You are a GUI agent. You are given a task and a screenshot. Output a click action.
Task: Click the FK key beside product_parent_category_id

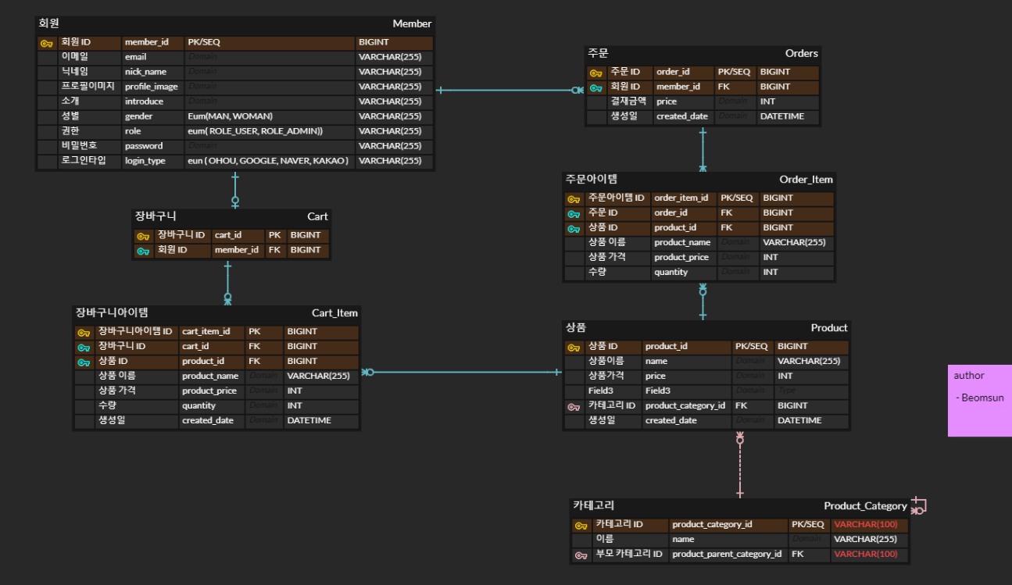pos(580,554)
